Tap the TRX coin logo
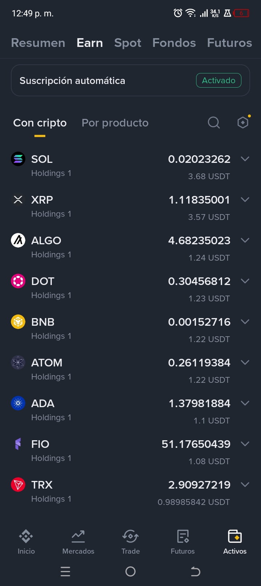The height and width of the screenshot is (586, 261). point(18,485)
